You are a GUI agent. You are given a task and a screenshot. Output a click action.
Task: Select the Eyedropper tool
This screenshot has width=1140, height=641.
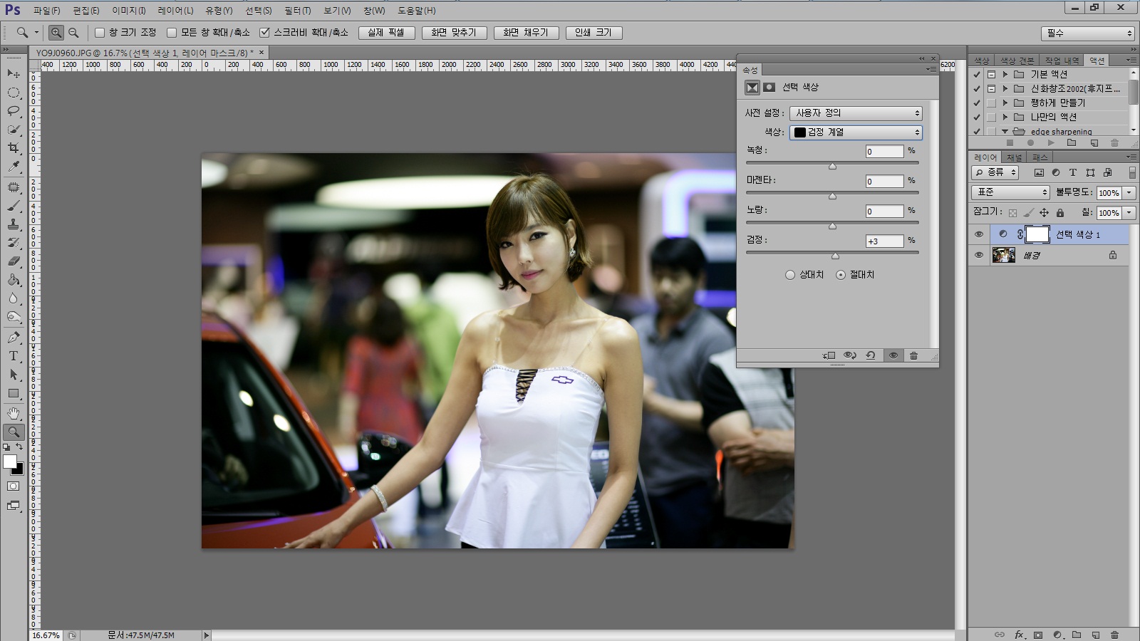[x=14, y=167]
